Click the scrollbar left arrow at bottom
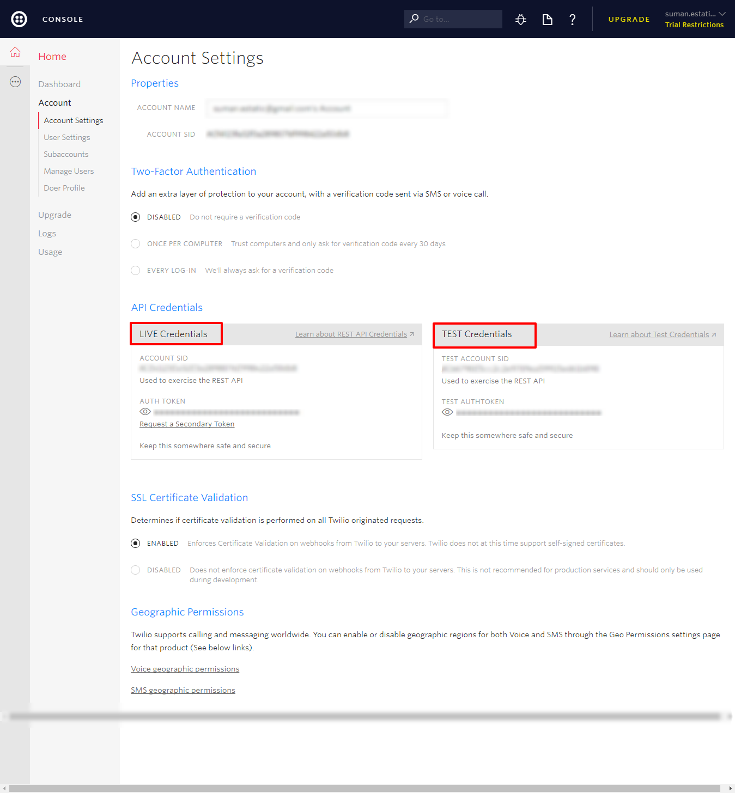Screen dimensions: 735x793 coord(4,788)
